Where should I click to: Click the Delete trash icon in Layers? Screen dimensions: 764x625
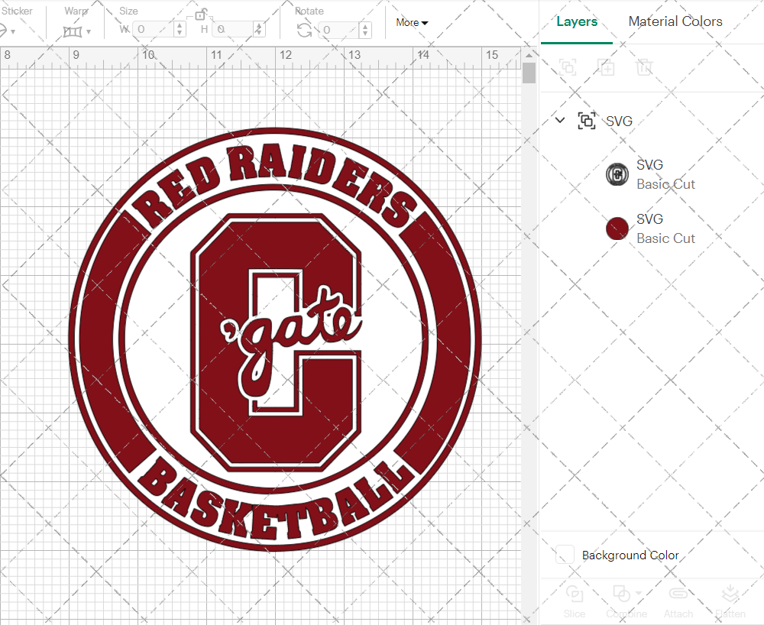[643, 67]
